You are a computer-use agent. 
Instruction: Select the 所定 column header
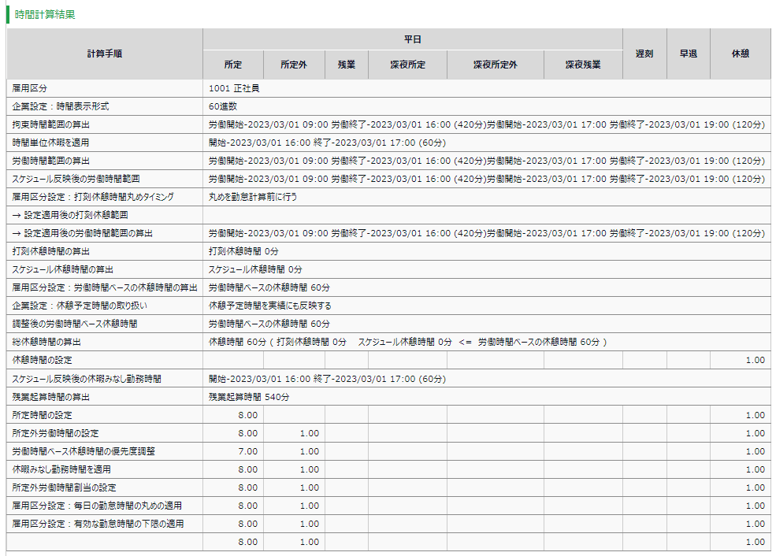pyautogui.click(x=232, y=65)
